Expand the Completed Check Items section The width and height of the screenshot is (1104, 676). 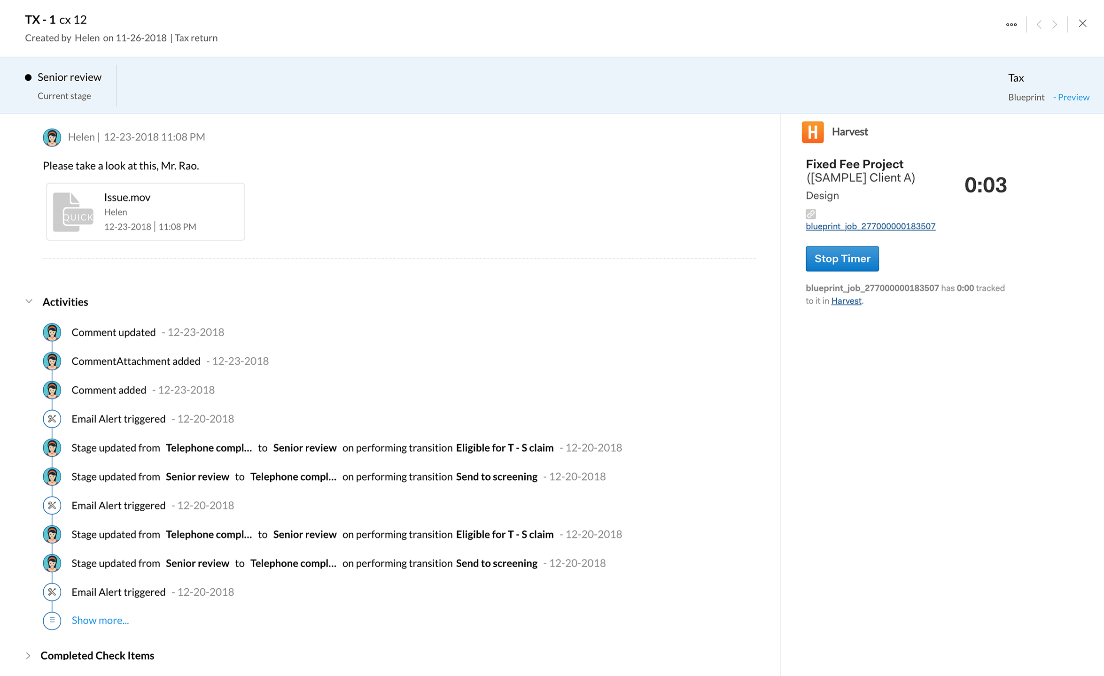28,656
